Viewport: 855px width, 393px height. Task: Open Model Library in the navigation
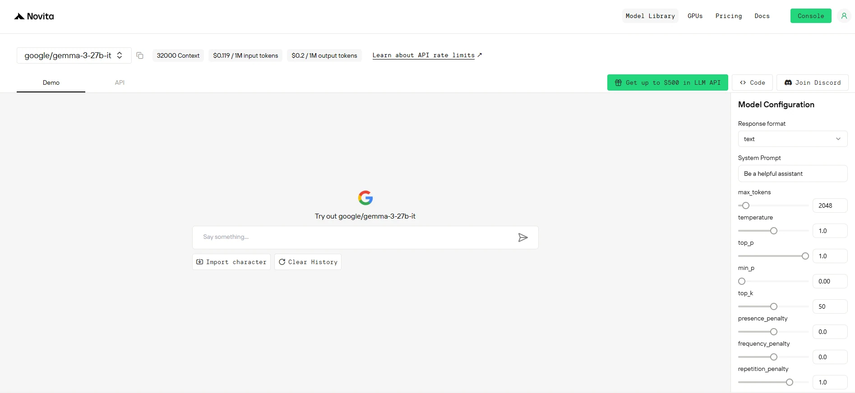(x=650, y=16)
